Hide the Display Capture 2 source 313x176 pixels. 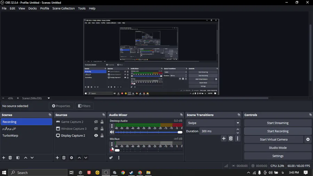coord(96,136)
